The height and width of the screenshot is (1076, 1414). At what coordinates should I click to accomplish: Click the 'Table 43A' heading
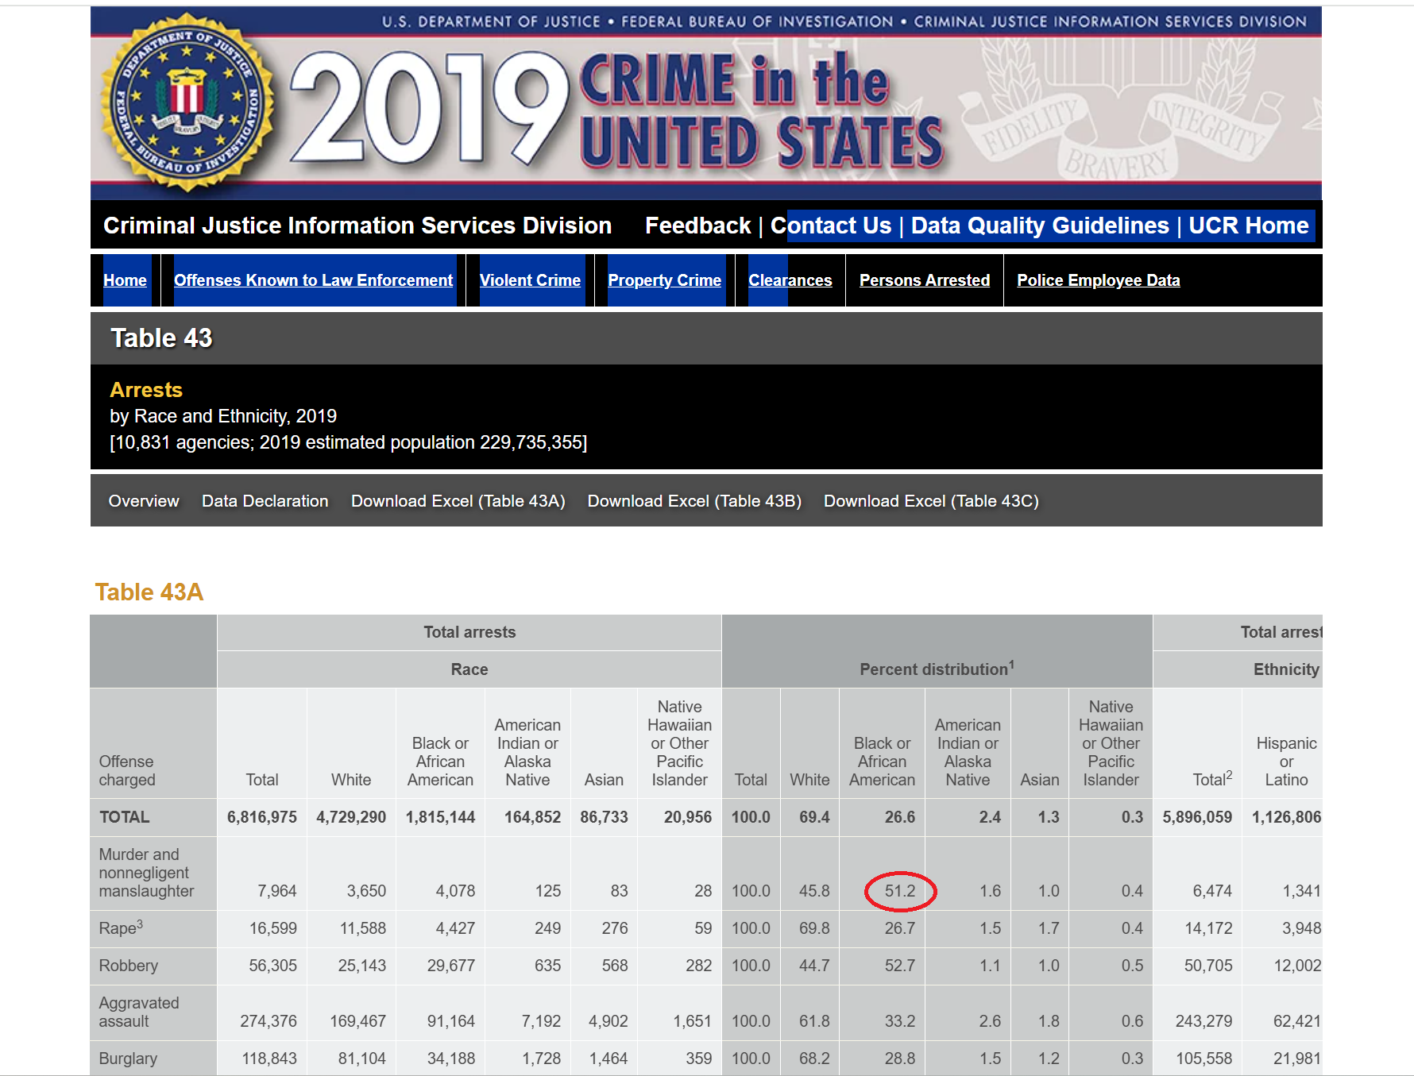(149, 592)
